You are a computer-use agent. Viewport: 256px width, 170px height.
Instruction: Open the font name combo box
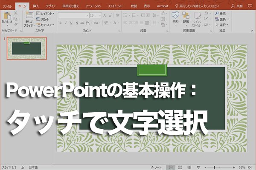[x=73, y=15]
